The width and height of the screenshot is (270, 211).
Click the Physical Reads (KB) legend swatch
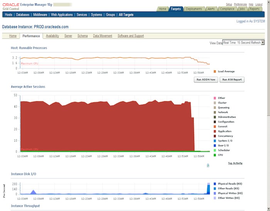(x=215, y=184)
